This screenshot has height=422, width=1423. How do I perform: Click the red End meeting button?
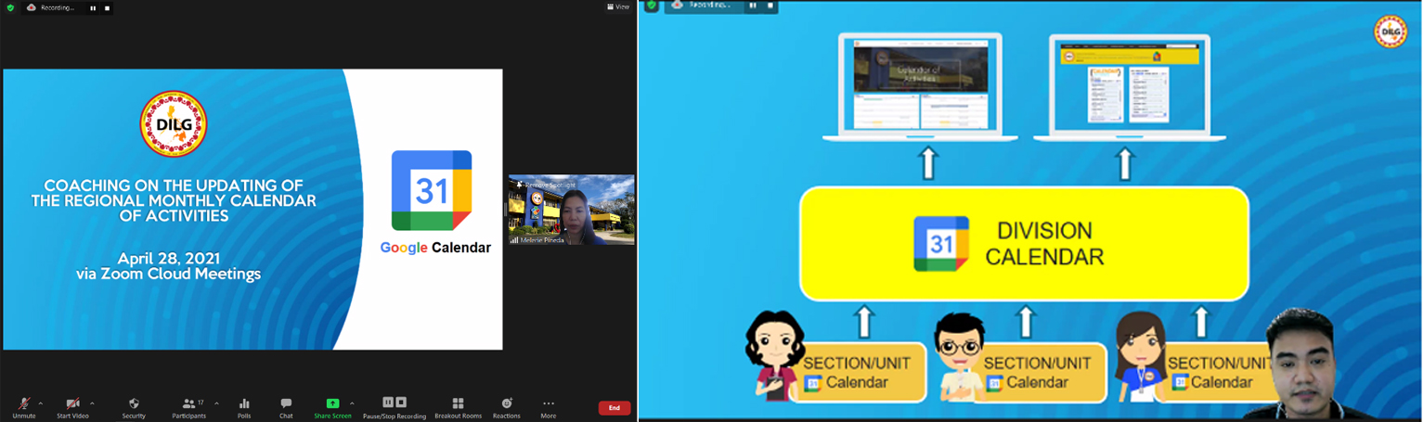pyautogui.click(x=614, y=408)
